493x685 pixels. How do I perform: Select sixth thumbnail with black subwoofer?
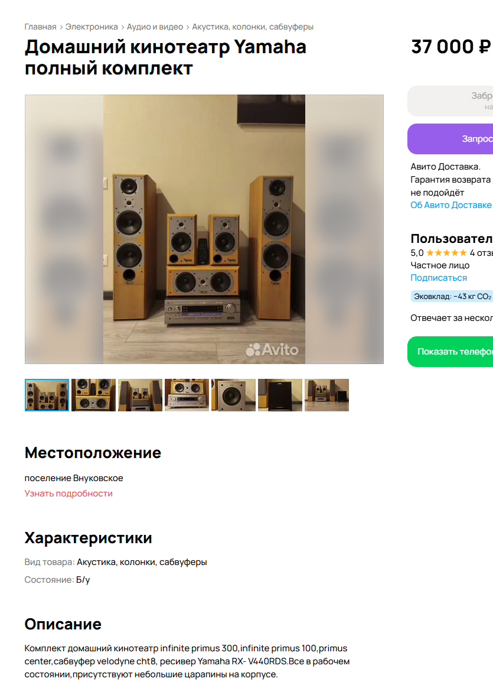point(280,395)
